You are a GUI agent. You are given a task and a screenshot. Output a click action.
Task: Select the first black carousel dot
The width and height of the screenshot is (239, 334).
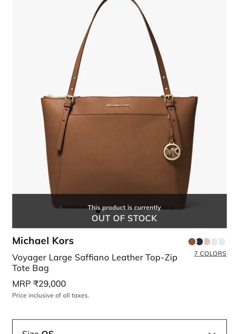tap(98, 211)
